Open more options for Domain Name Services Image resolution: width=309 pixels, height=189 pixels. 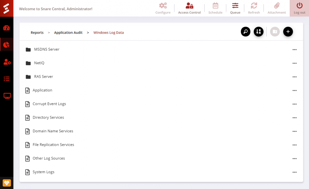294,131
